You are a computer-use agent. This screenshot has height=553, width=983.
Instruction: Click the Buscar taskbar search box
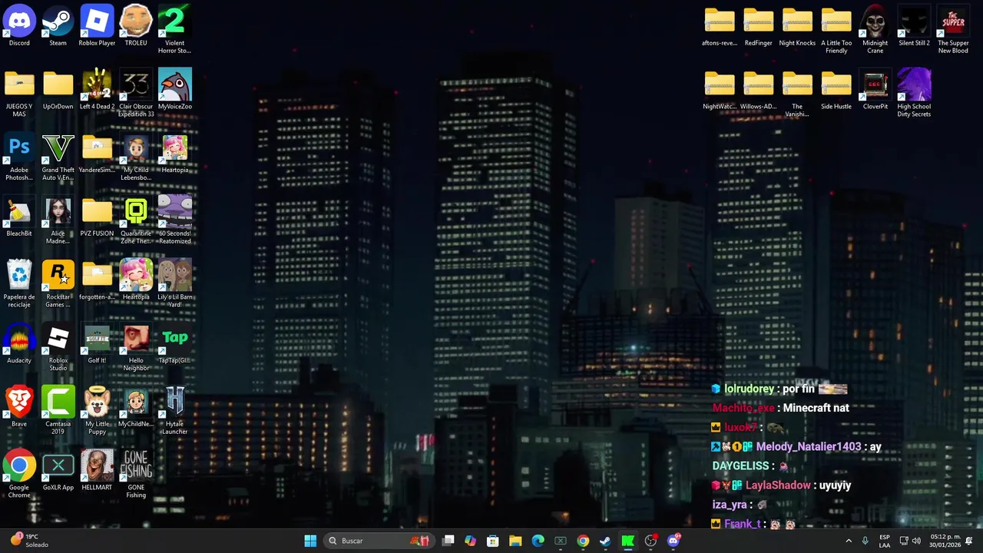click(x=379, y=541)
